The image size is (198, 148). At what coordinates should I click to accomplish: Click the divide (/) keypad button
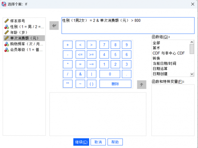[68, 74]
